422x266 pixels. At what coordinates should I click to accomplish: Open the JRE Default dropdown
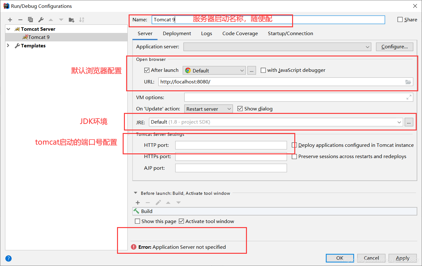point(276,122)
